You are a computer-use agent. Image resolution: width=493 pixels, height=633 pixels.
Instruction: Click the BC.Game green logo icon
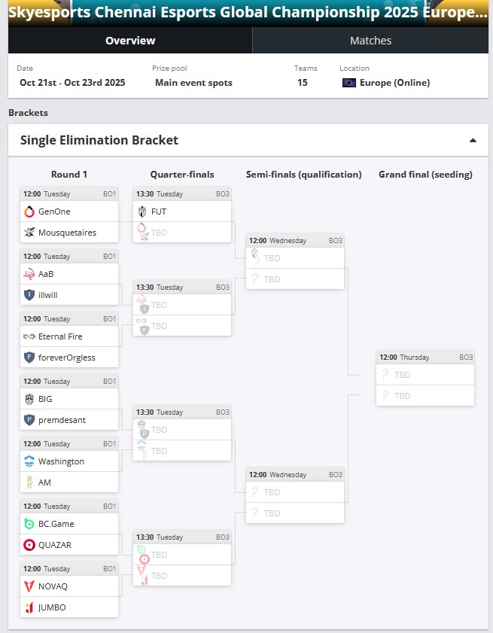[x=29, y=524]
